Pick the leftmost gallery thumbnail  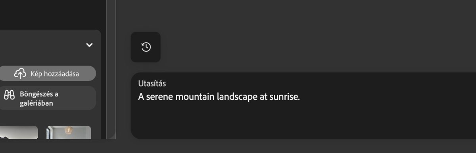[x=18, y=132]
